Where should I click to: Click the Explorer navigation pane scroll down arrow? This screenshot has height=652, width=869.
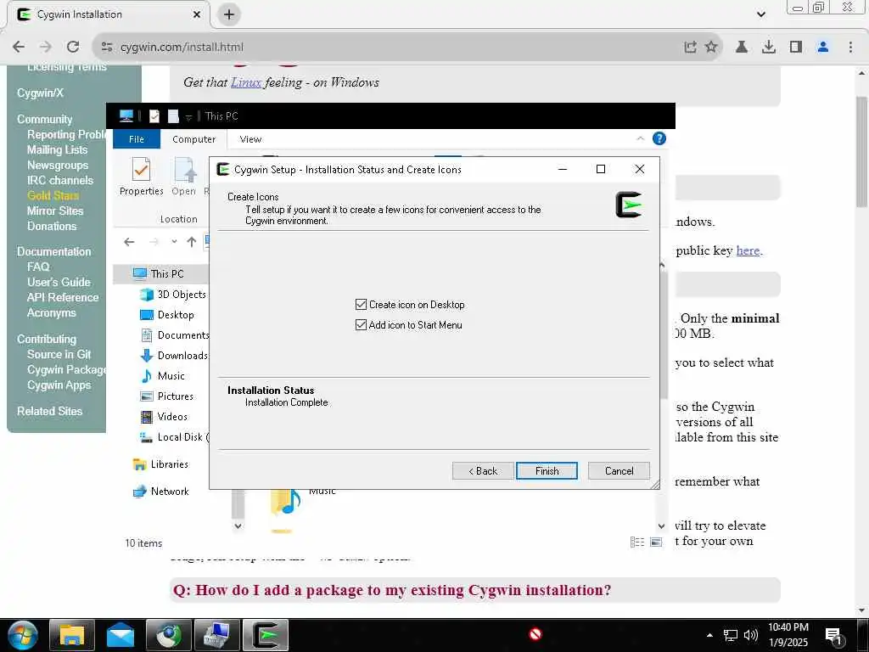coord(238,526)
